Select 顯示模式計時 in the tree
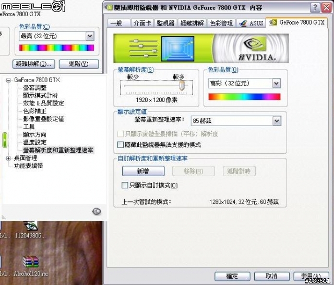The height and width of the screenshot is (285, 334). coord(41,95)
